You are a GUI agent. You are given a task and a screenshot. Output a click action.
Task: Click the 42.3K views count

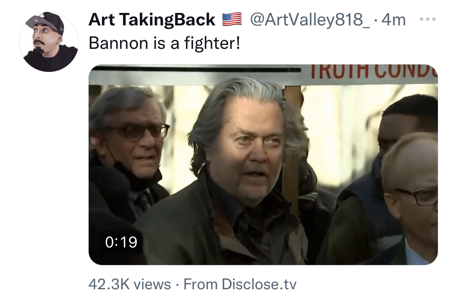tap(129, 284)
